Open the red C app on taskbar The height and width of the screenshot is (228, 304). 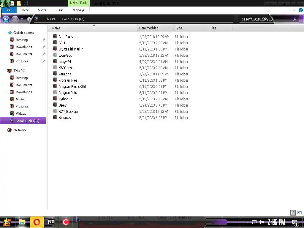[x=66, y=222]
